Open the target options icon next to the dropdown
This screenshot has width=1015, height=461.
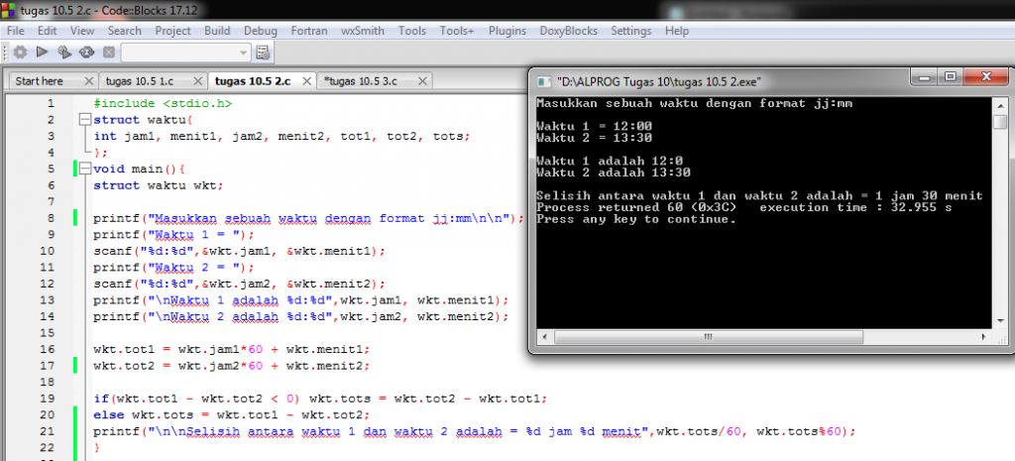point(263,53)
